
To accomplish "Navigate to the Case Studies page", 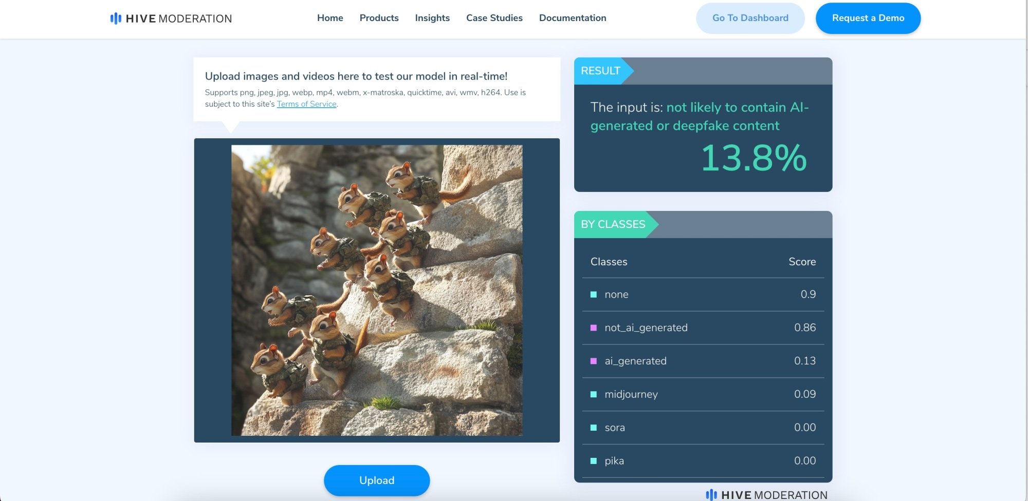I will pos(494,18).
